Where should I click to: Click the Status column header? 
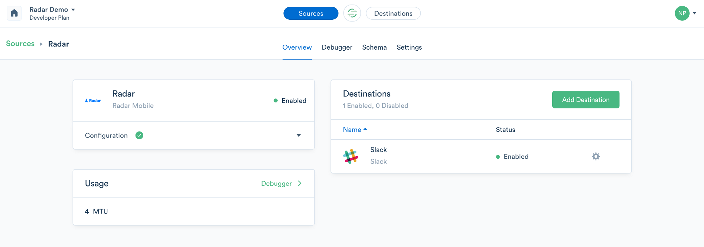[x=505, y=129]
